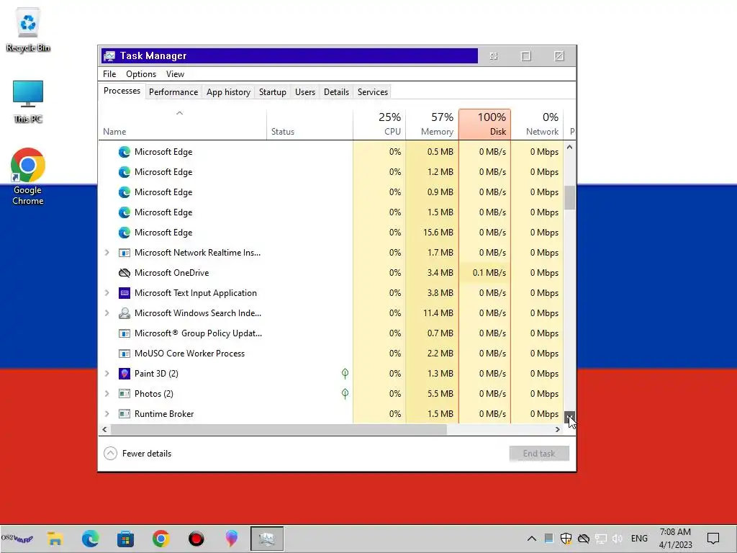Click the Microsoft Text Input Application icon

(x=124, y=293)
